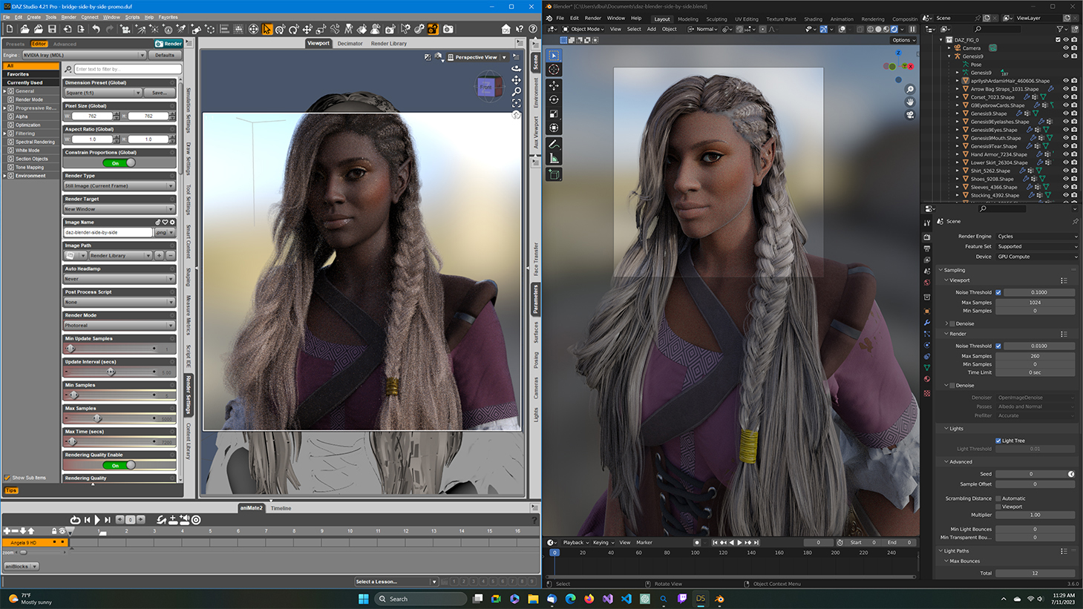
Task: Toggle Viewport Noise Threshold checkbox in Blender
Action: point(998,292)
